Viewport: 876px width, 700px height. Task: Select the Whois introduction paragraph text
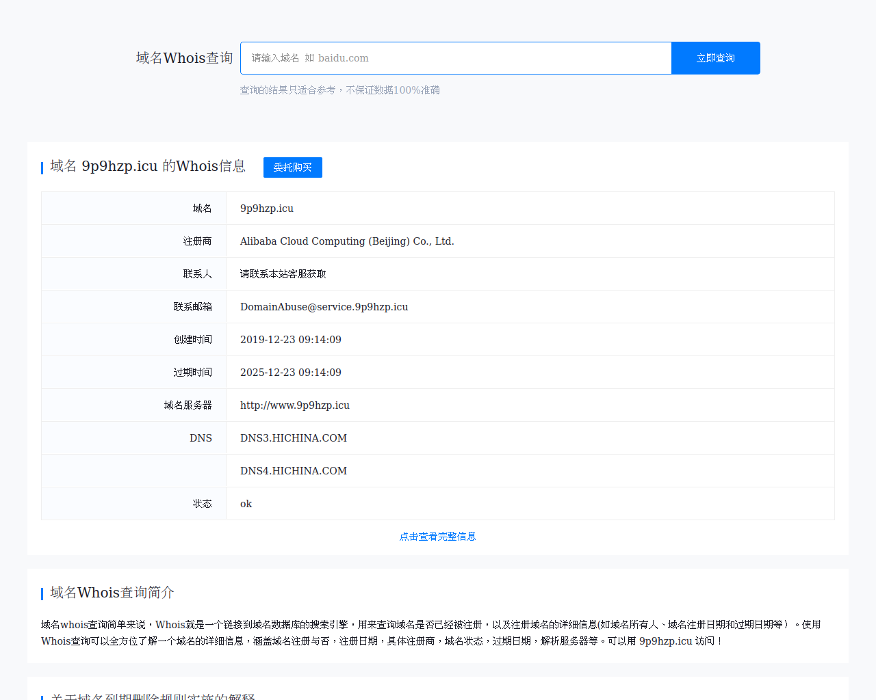[431, 633]
